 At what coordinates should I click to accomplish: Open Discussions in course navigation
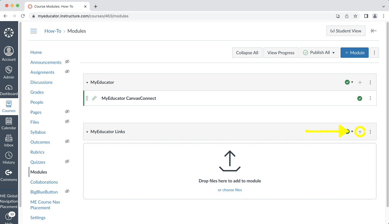[41, 82]
